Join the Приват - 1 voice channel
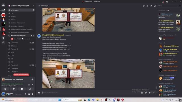182x102 pixels. point(21,49)
